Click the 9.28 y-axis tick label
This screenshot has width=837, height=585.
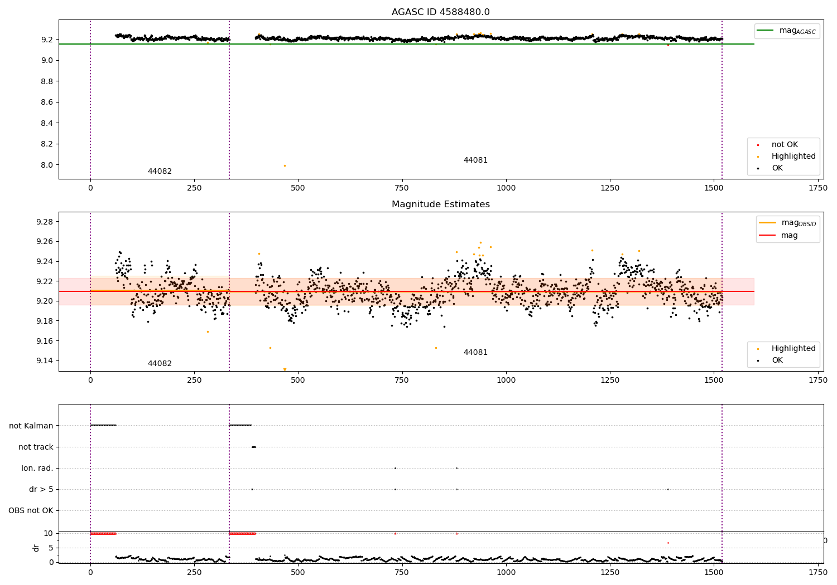click(x=44, y=222)
